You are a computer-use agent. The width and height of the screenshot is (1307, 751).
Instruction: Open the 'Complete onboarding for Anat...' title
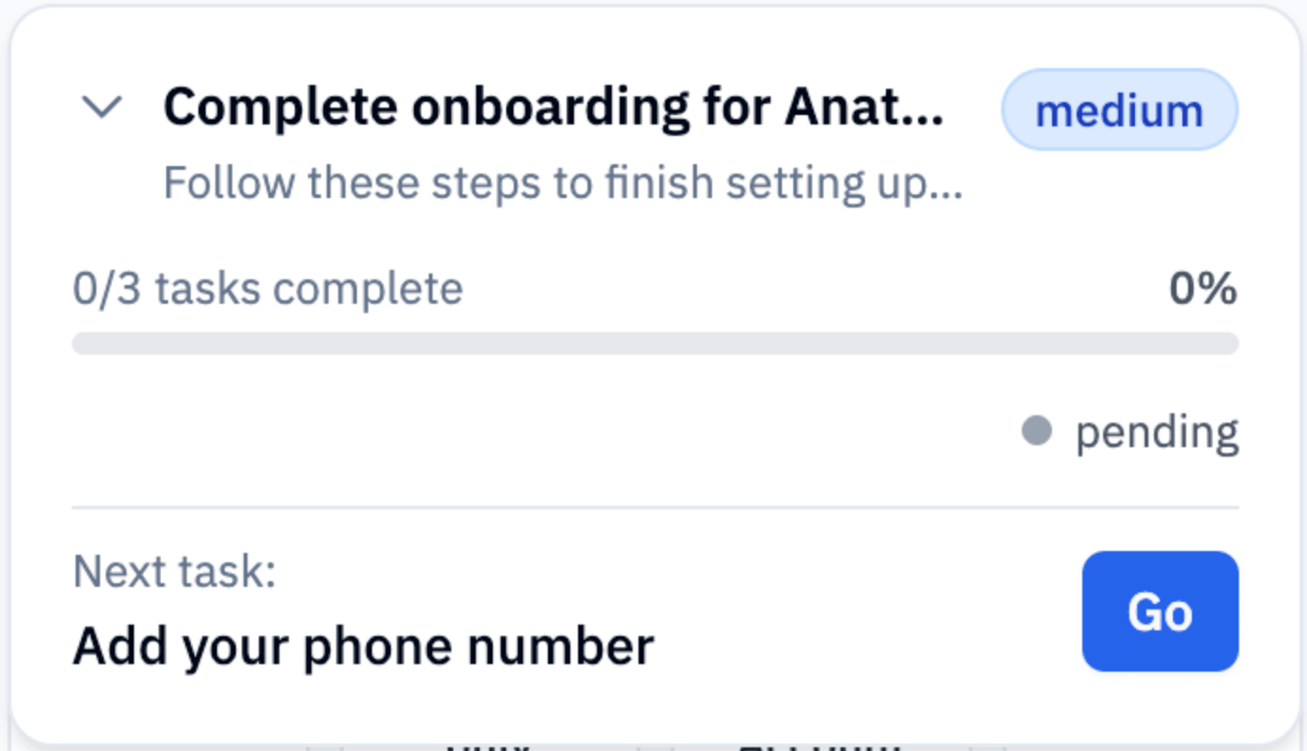(552, 108)
